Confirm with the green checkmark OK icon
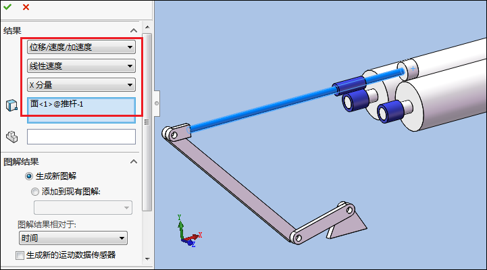This screenshot has width=487, height=270. pos(7,7)
